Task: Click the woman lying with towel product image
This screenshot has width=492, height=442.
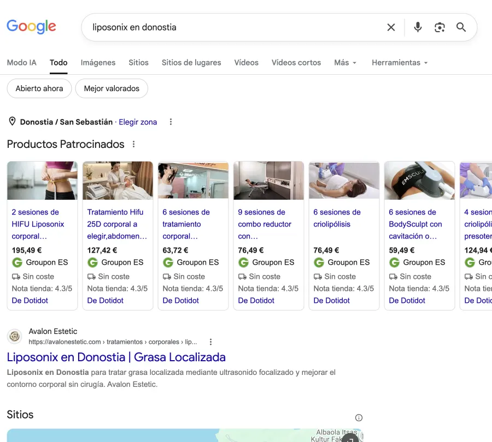Action: [x=344, y=181]
